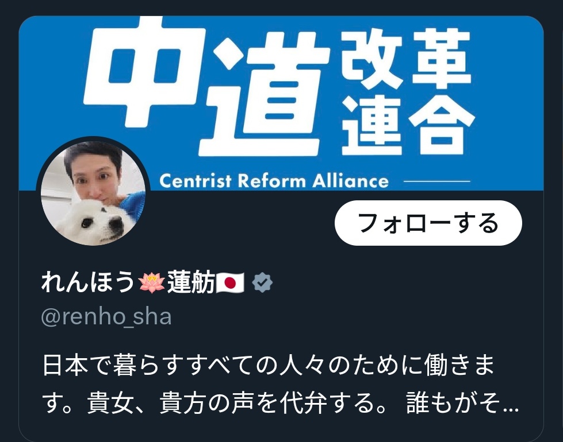
Task: Open the @renho_sha handle link
Action: 106,317
